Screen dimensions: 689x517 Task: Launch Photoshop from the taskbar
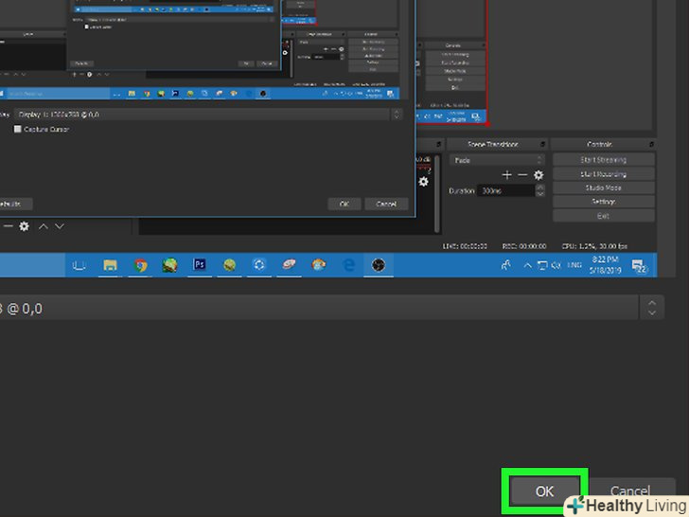pyautogui.click(x=200, y=265)
